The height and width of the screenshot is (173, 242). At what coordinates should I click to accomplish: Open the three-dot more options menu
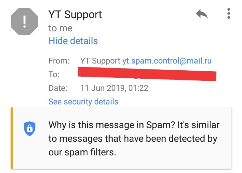pyautogui.click(x=228, y=14)
